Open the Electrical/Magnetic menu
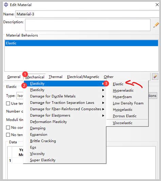 point(83,77)
